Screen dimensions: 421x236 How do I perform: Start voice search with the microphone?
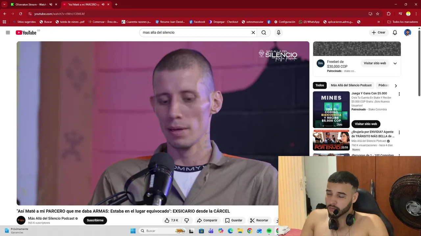(279, 32)
